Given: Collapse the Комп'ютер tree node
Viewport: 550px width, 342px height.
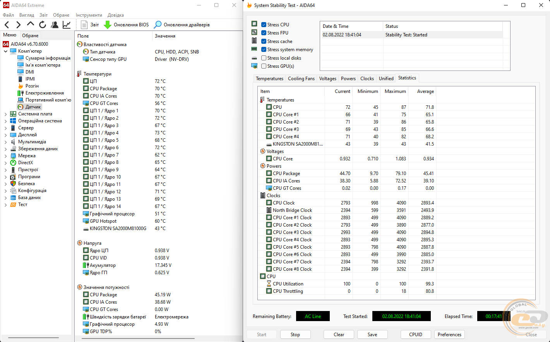Looking at the screenshot, I should coord(6,51).
